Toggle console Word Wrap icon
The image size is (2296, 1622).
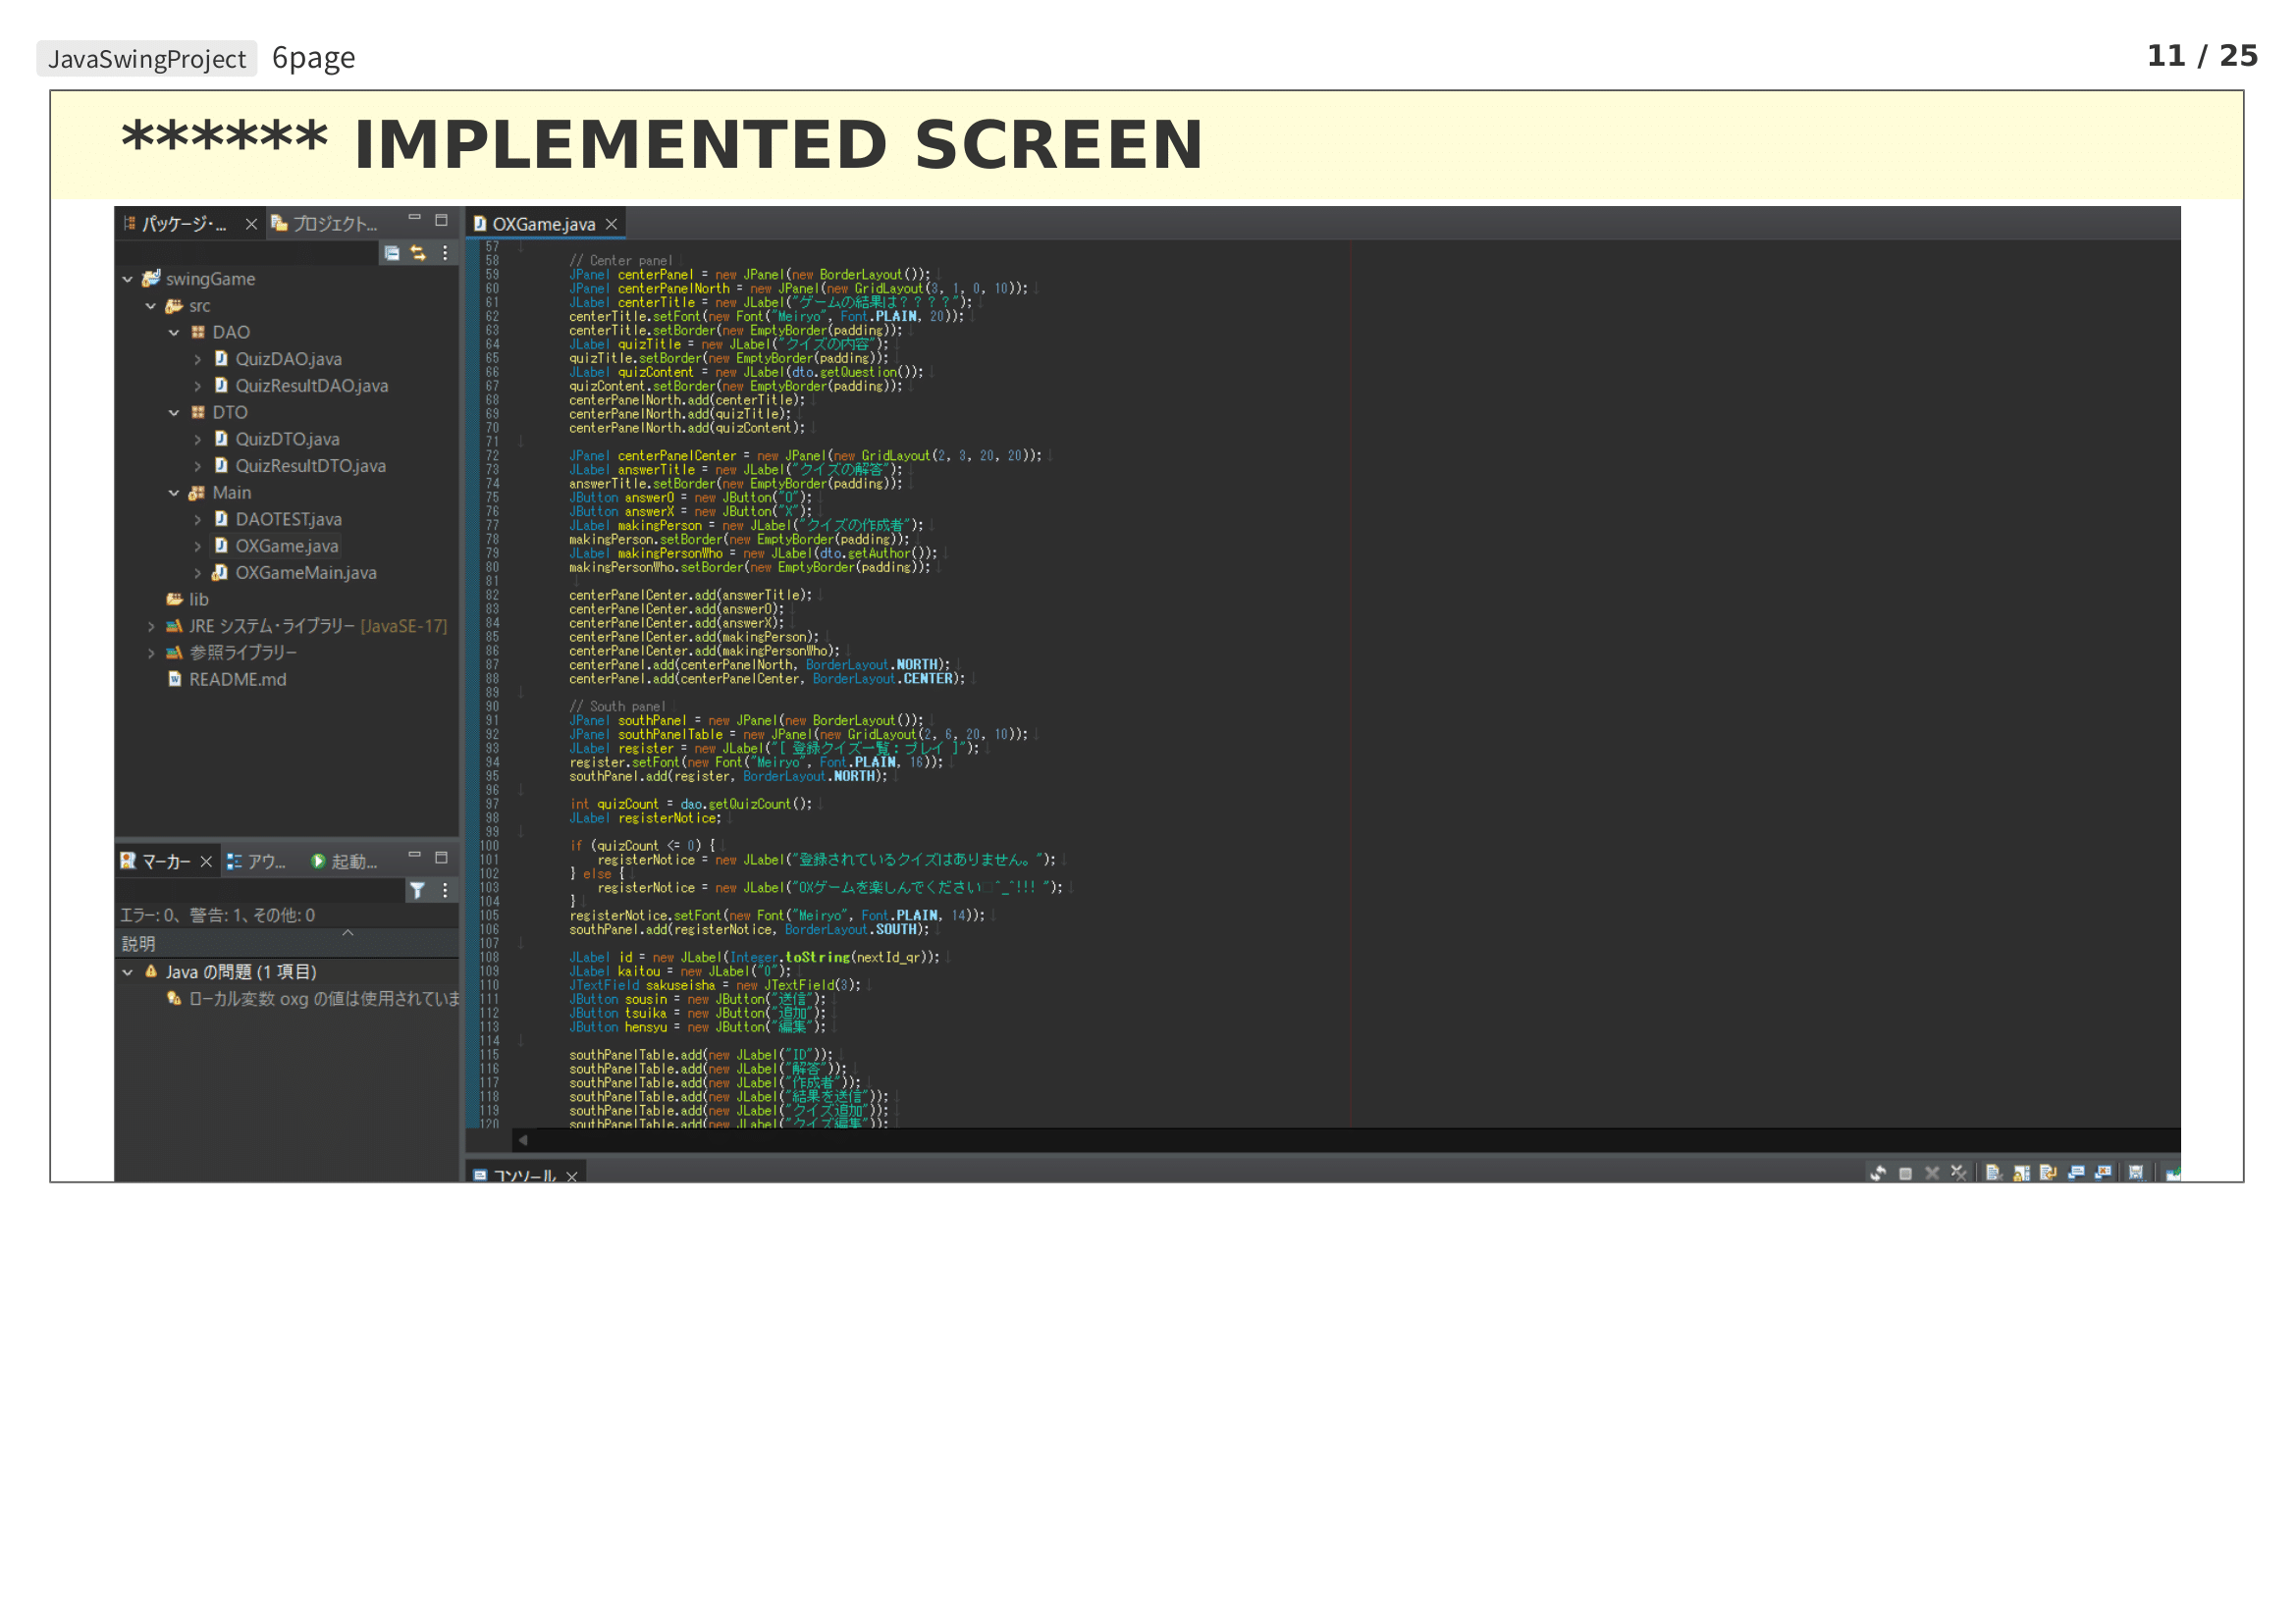pyautogui.click(x=2048, y=1174)
